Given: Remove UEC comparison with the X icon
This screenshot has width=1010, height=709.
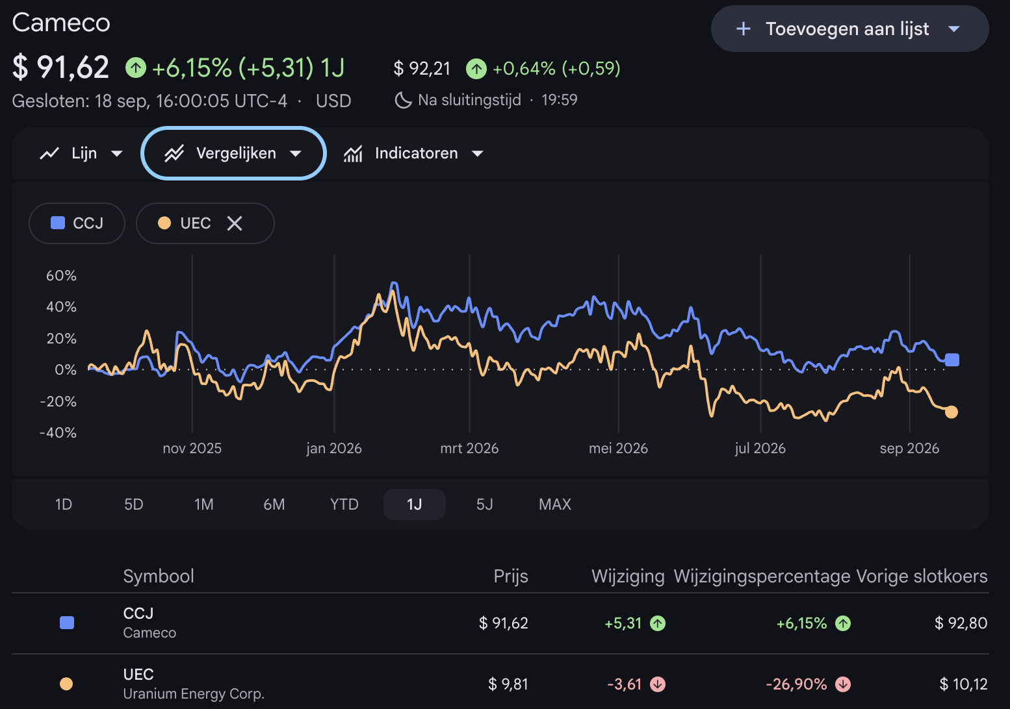Looking at the screenshot, I should (235, 223).
